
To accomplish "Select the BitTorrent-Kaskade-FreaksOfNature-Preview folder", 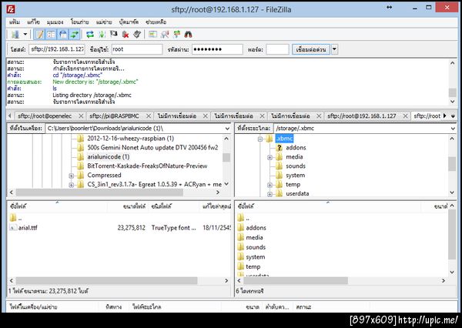I will tap(147, 166).
